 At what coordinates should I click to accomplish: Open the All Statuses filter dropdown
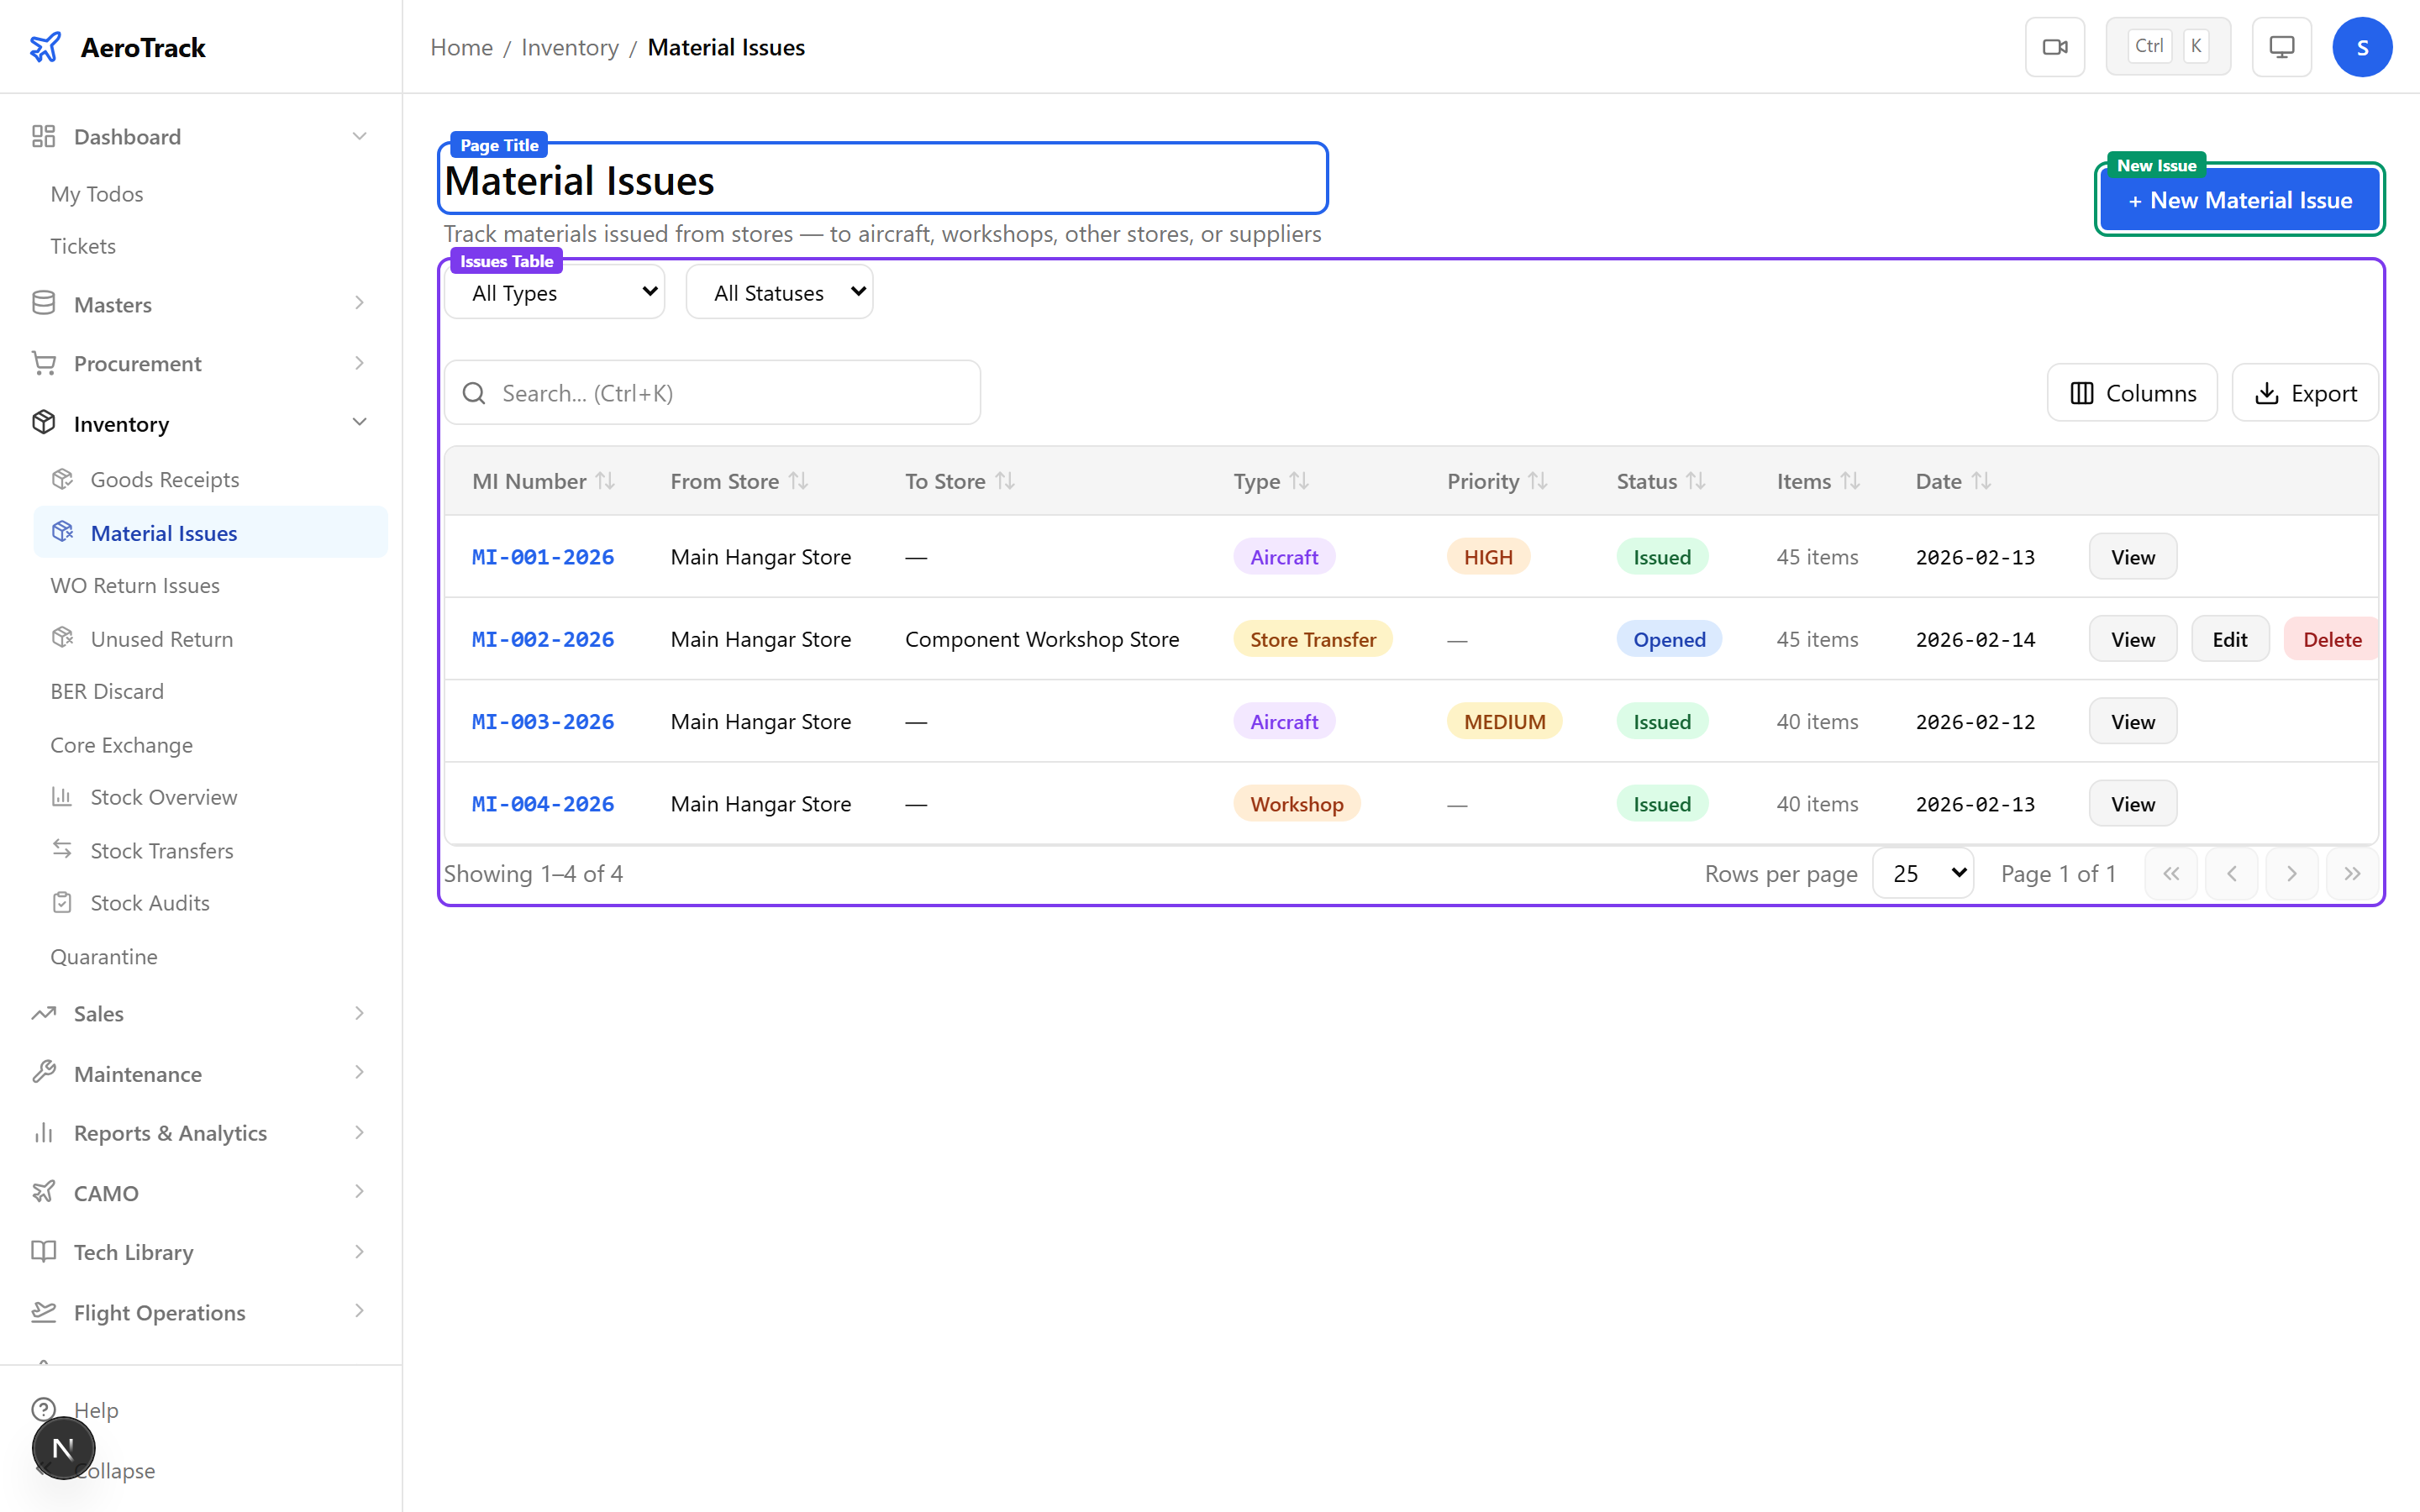(779, 291)
